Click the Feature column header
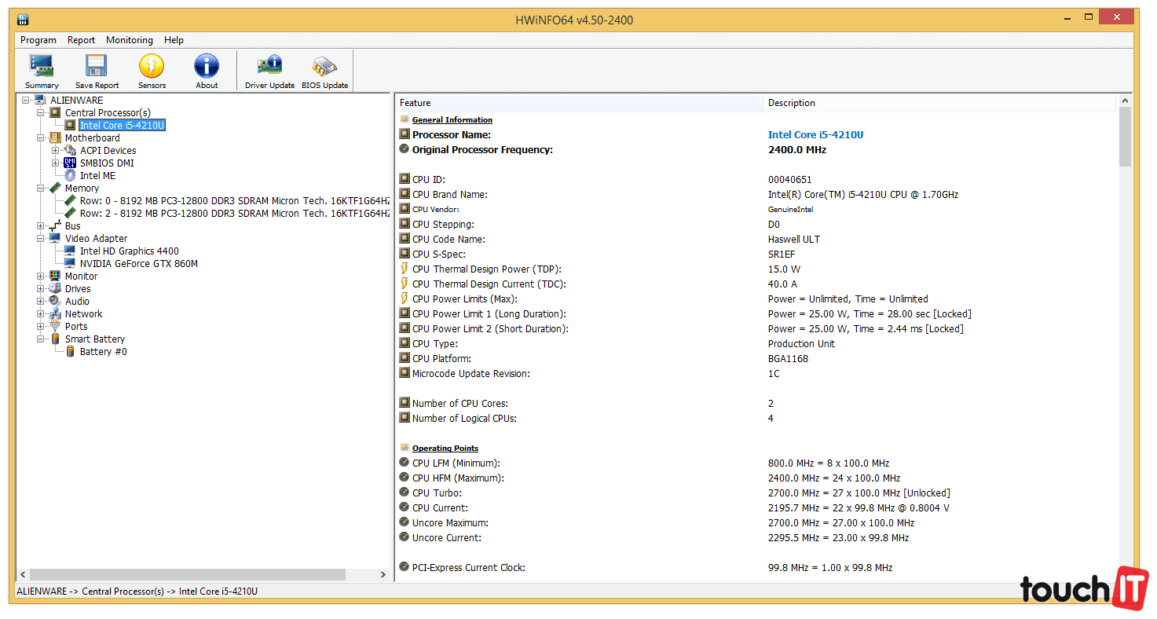The width and height of the screenshot is (1157, 619). pyautogui.click(x=579, y=103)
